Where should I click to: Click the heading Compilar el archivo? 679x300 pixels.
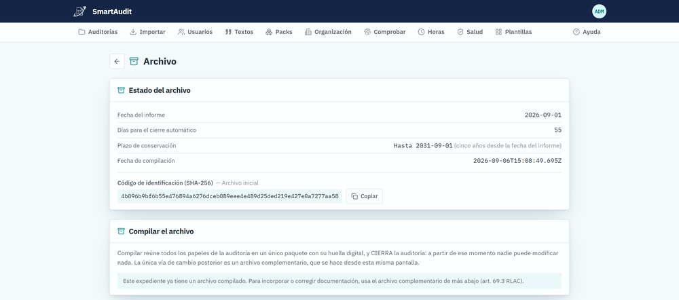tap(161, 231)
